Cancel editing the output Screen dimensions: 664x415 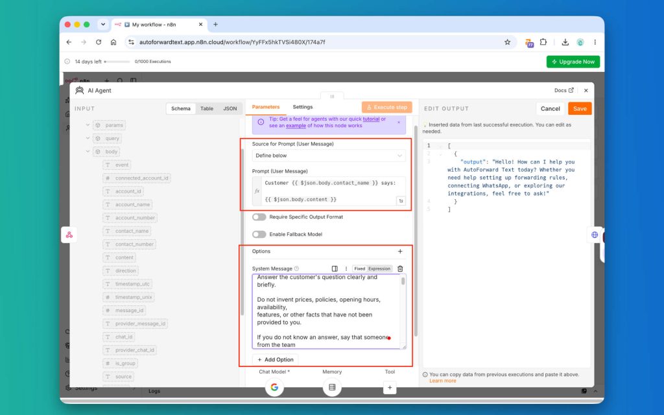coord(550,108)
